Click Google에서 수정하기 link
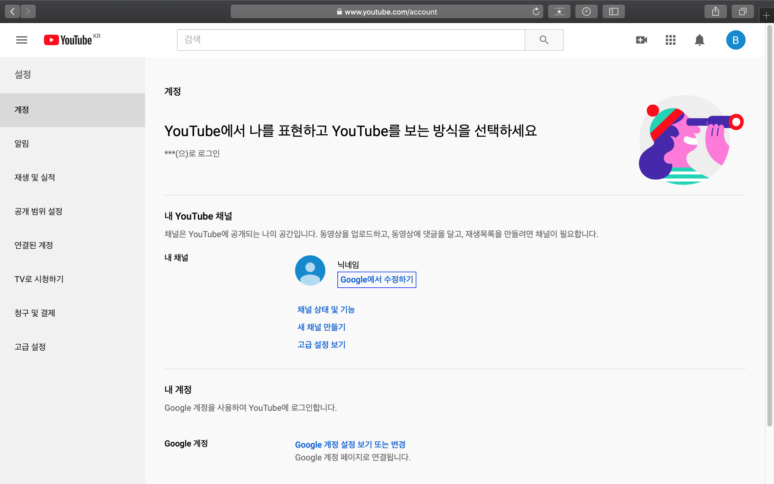The height and width of the screenshot is (484, 774). [376, 280]
